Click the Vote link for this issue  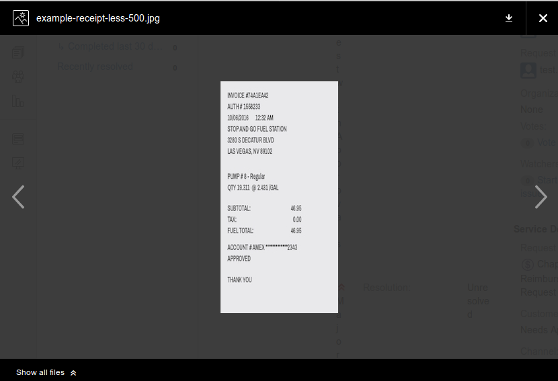pyautogui.click(x=546, y=142)
